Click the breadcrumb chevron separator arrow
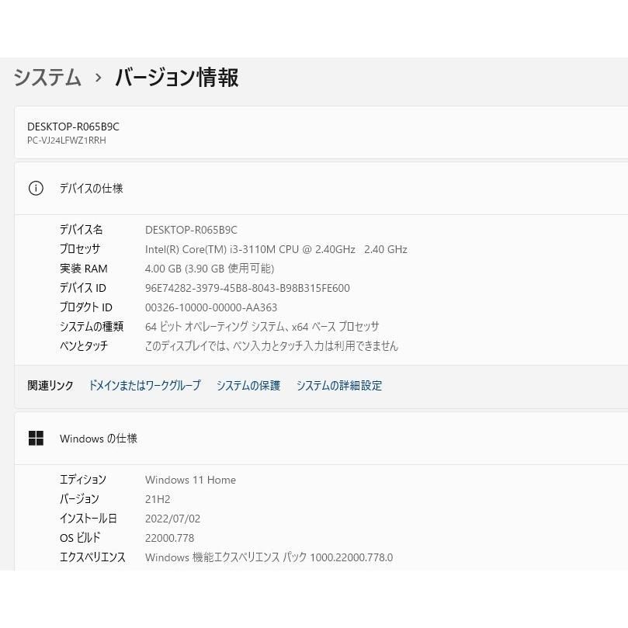This screenshot has height=628, width=628. pyautogui.click(x=98, y=78)
